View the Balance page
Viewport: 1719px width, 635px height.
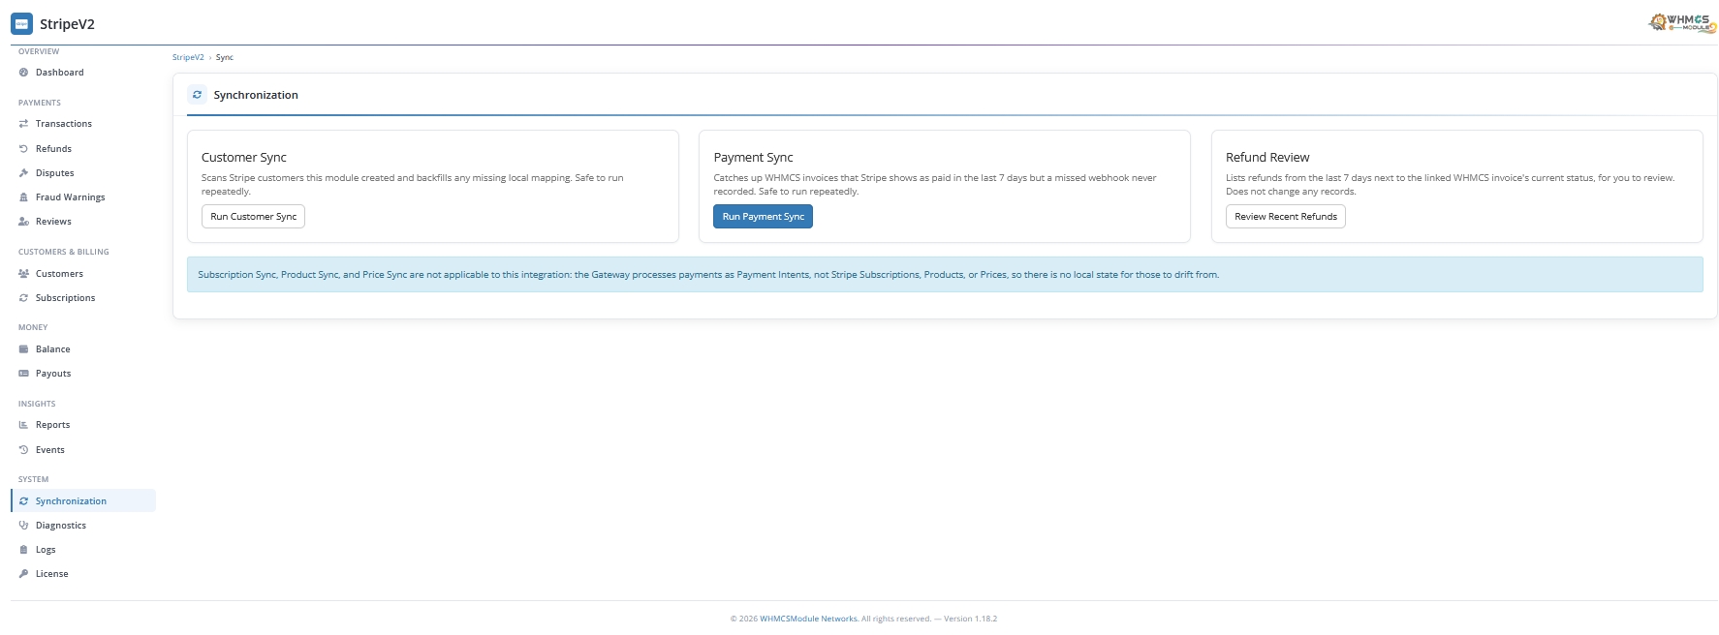pyautogui.click(x=83, y=349)
